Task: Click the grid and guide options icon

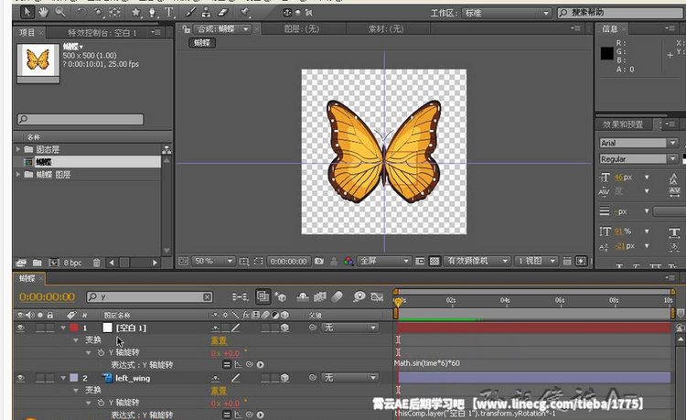Action: coord(244,261)
